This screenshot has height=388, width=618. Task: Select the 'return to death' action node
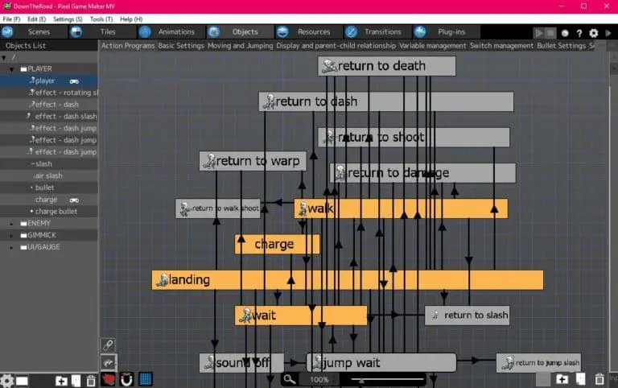point(386,66)
